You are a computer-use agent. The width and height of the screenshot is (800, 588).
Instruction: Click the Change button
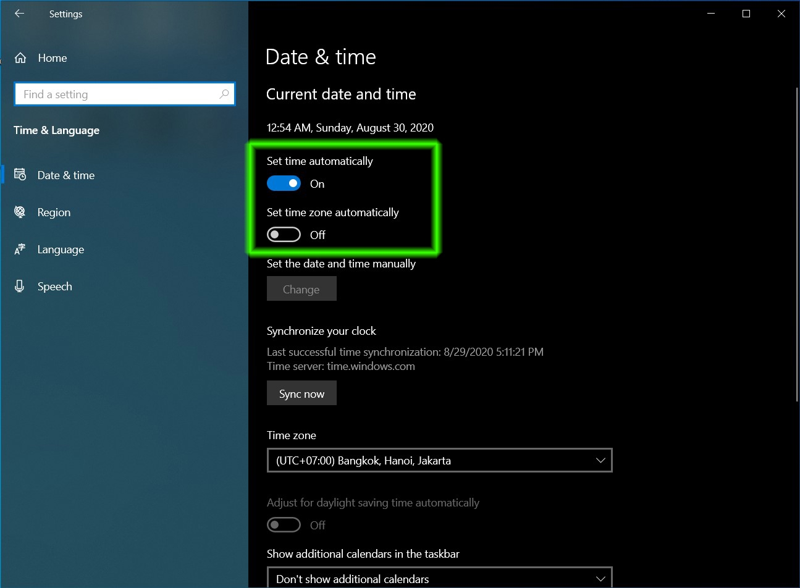click(301, 289)
